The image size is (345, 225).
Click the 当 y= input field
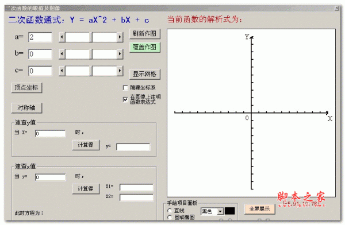[51, 177]
